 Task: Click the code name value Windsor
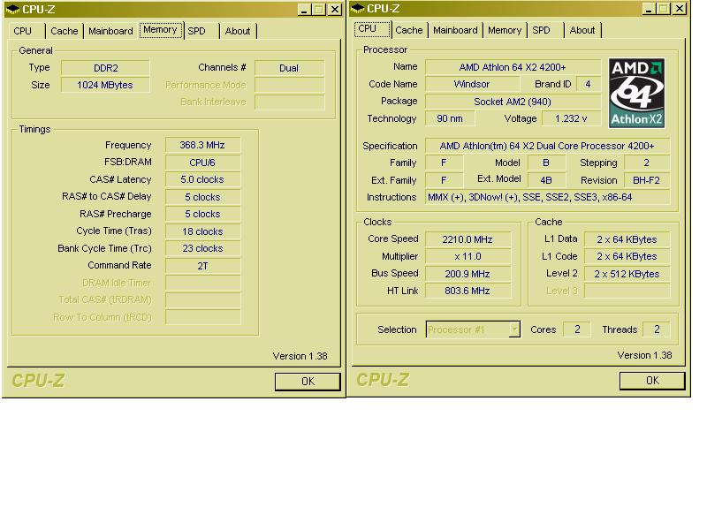tap(472, 84)
